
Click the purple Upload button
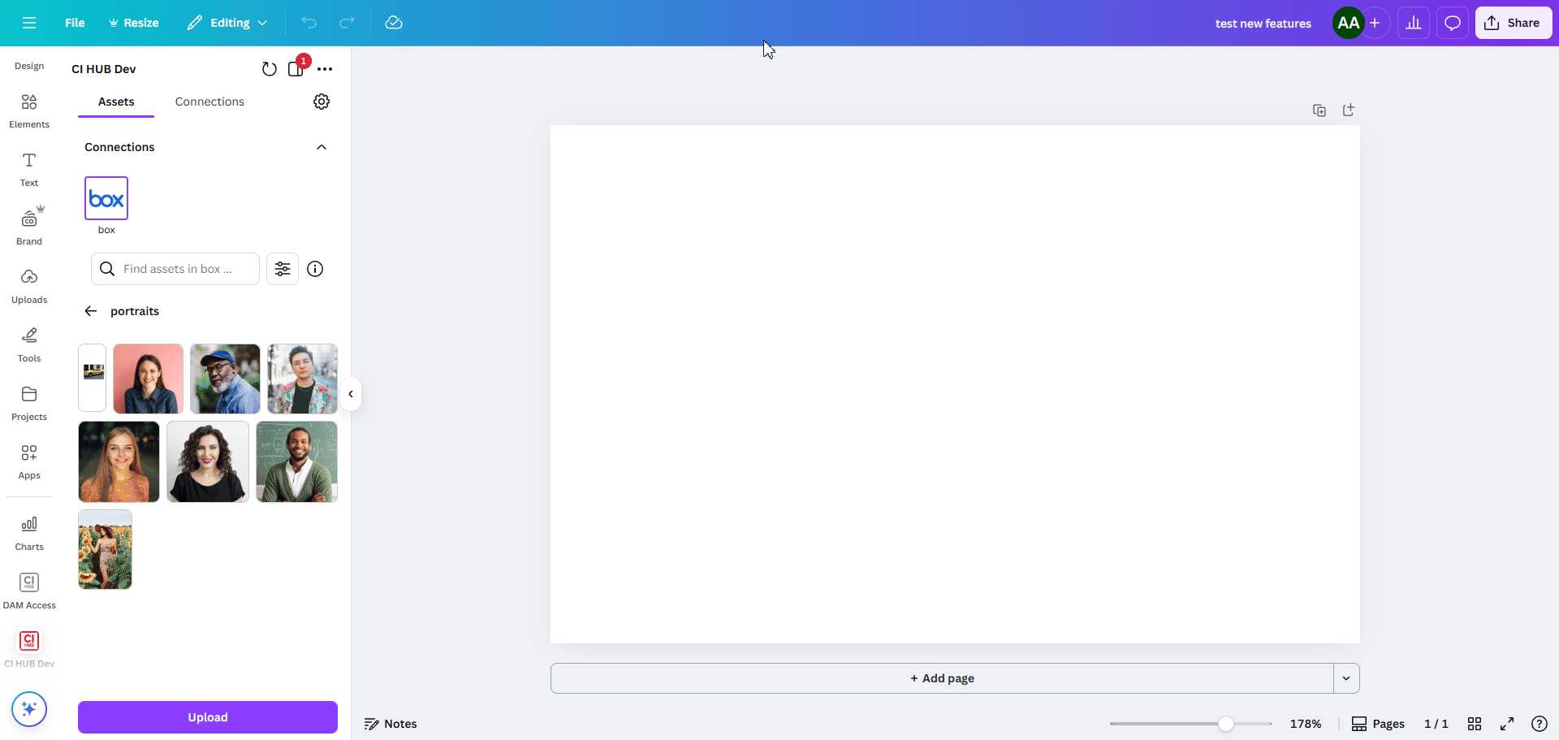[208, 717]
